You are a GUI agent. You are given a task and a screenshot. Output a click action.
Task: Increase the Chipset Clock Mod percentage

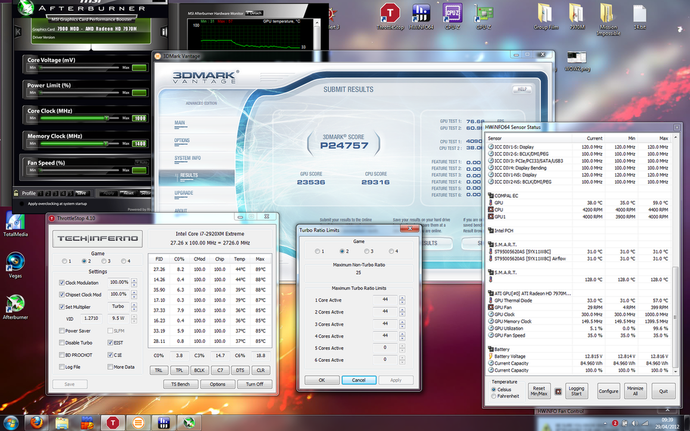[134, 292]
